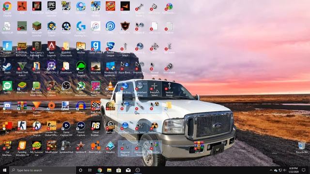Focus the Type here to search box
This screenshot has height=174, width=310.
coord(43,170)
